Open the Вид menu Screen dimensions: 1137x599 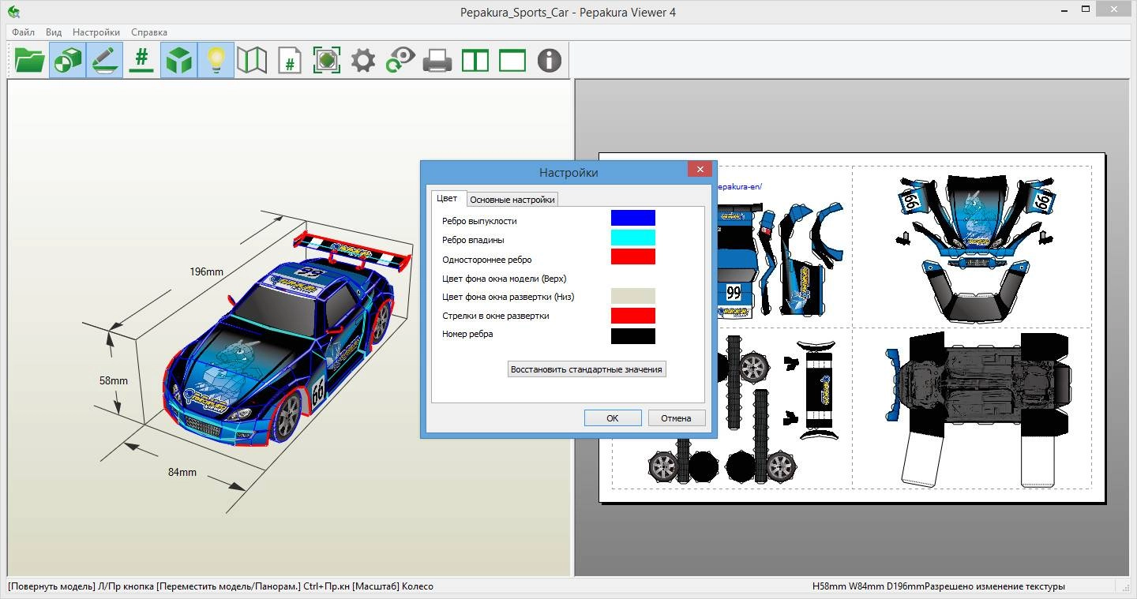point(54,32)
